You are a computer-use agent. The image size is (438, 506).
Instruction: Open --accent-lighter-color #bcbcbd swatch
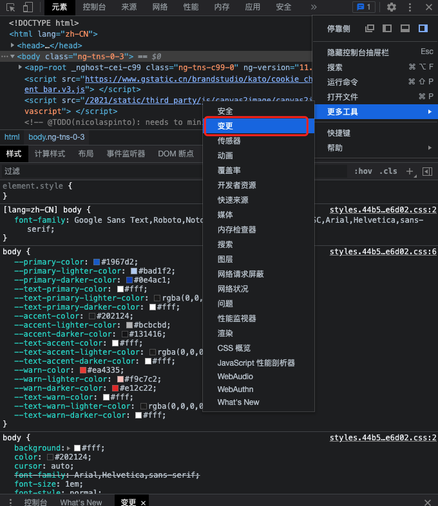tap(129, 325)
